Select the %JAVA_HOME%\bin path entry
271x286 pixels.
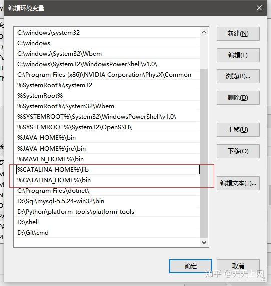pyautogui.click(x=107, y=138)
